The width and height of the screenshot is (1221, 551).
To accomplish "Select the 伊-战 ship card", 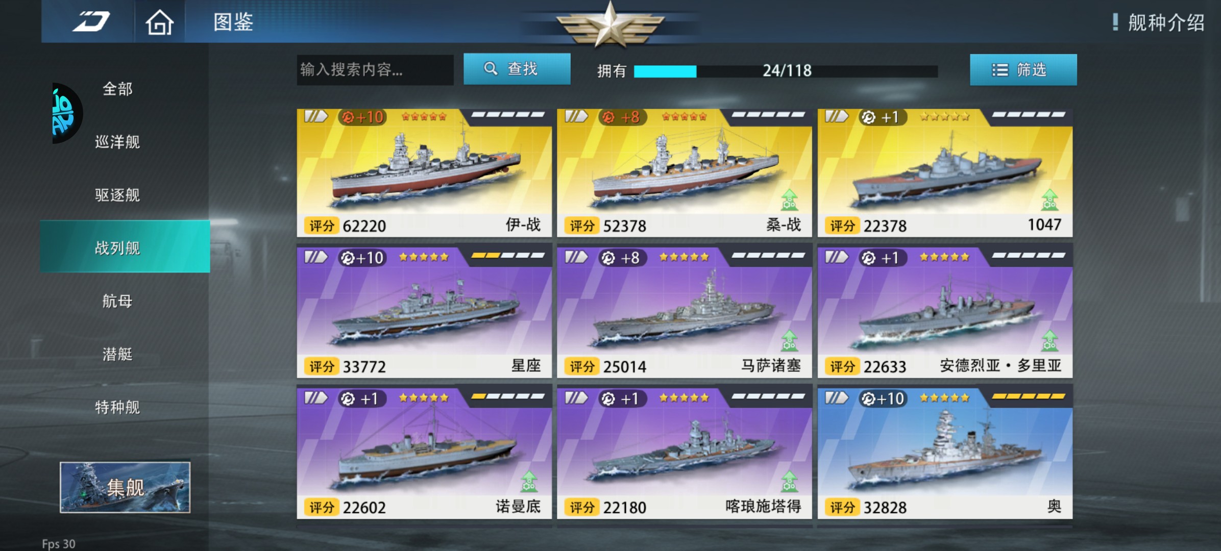I will point(424,173).
